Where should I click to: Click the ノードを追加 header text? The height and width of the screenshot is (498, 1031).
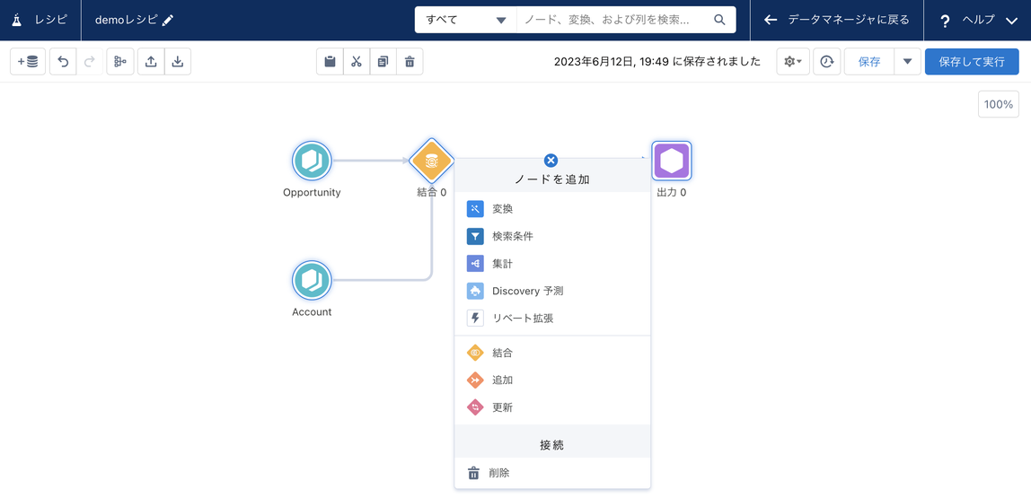click(551, 179)
